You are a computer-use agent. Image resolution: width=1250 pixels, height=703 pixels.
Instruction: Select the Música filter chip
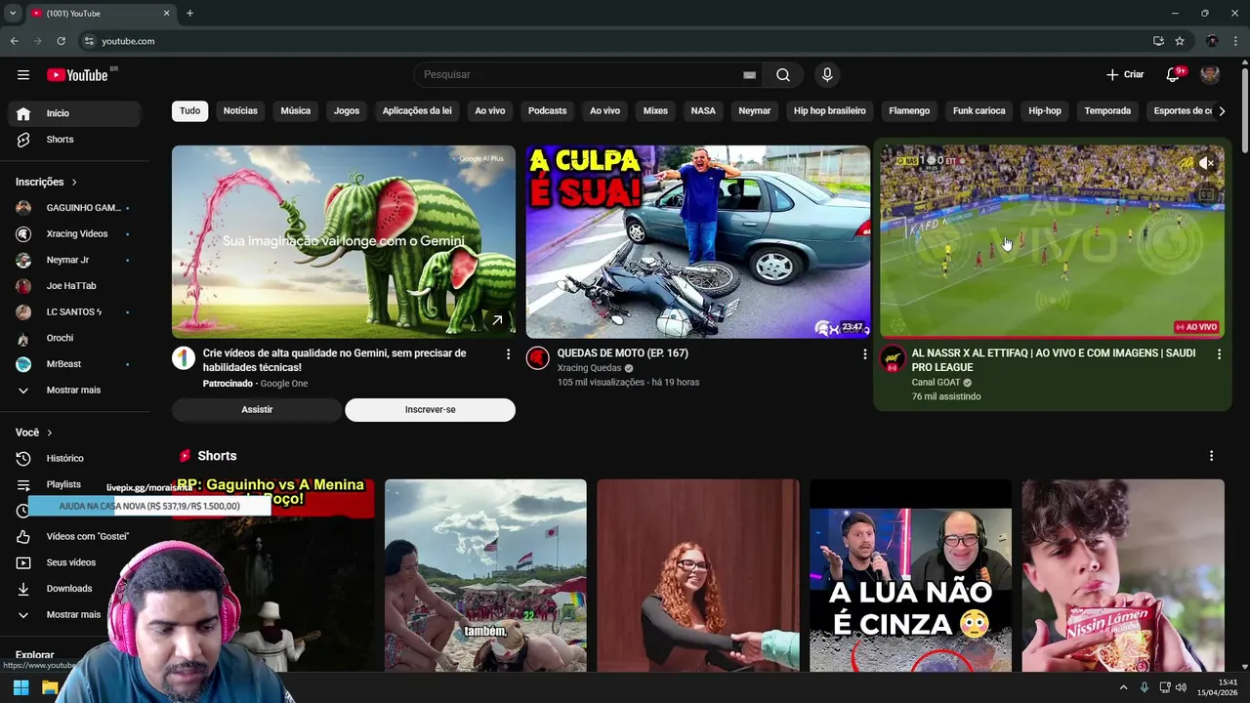(x=296, y=111)
